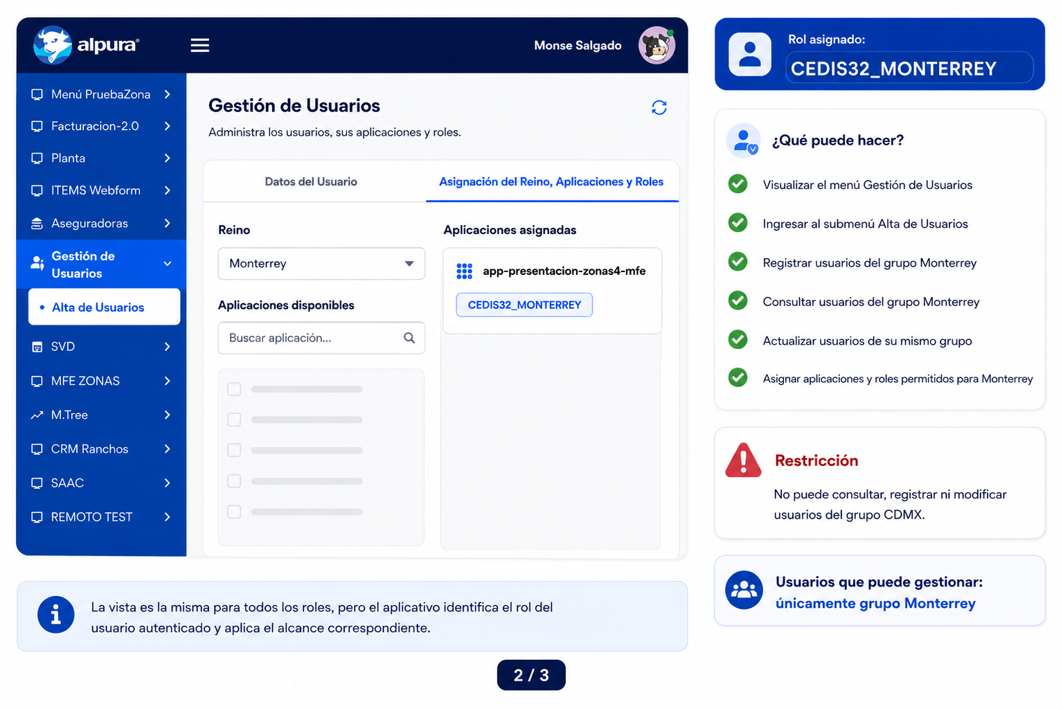Click the Gestión de Usuarios page heading
The height and width of the screenshot is (709, 1063).
(x=294, y=106)
